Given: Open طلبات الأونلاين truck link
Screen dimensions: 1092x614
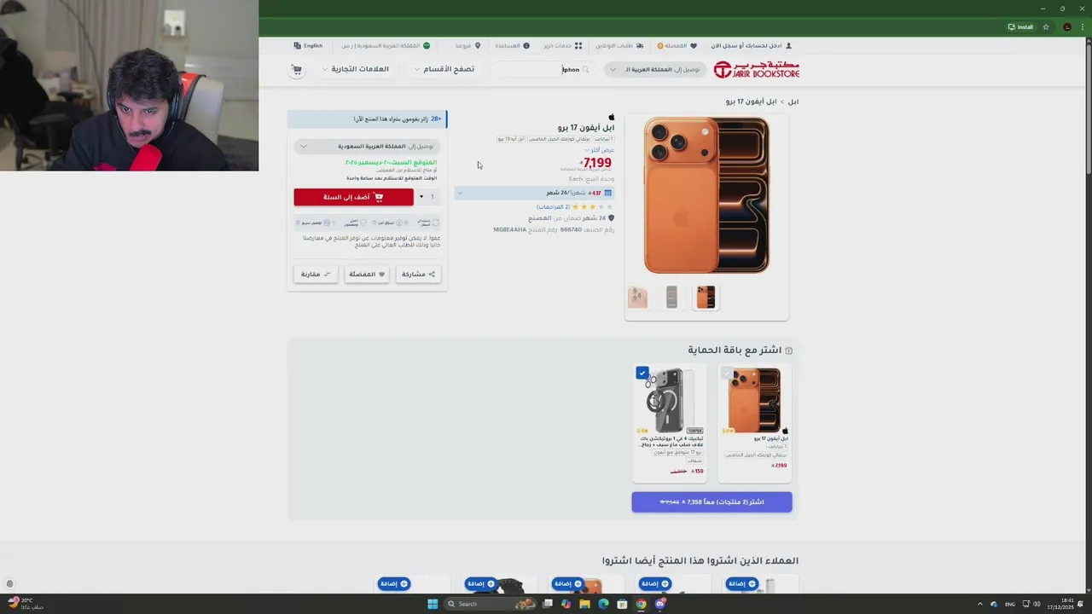Looking at the screenshot, I should [619, 45].
